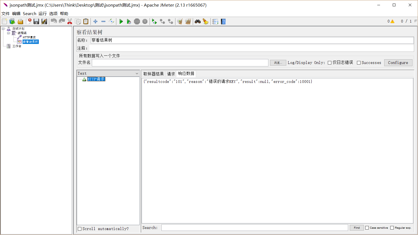
Task: Click the Save As pencil icon
Action: [44, 21]
